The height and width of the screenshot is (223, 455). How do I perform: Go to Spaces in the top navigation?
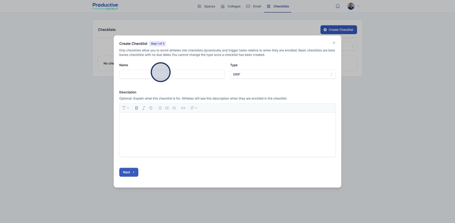(206, 6)
